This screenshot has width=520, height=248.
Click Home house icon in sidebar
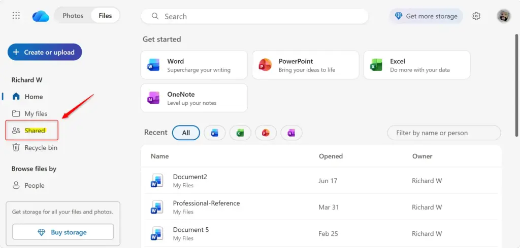tap(16, 97)
